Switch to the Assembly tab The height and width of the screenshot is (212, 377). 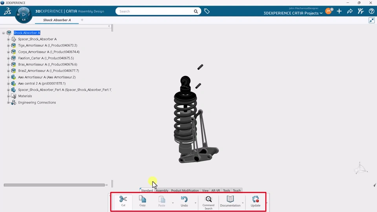[162, 190]
